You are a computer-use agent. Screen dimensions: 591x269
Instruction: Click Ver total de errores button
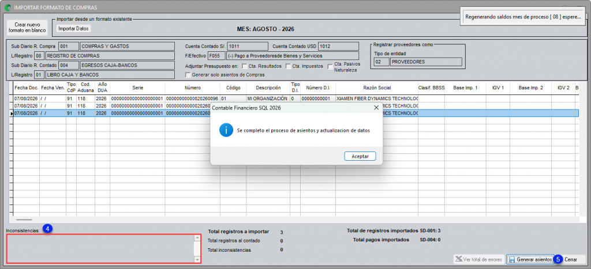[478, 260]
